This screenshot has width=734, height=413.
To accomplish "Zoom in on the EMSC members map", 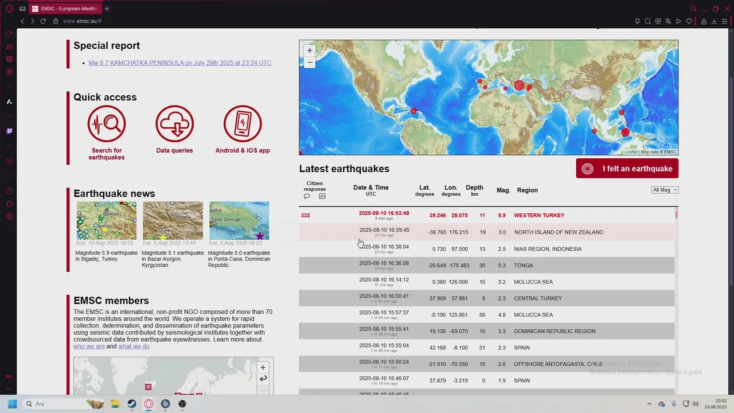I will point(263,368).
